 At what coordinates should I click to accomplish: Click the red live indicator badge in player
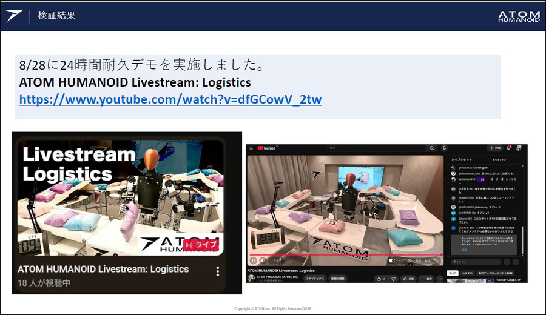tap(276, 260)
